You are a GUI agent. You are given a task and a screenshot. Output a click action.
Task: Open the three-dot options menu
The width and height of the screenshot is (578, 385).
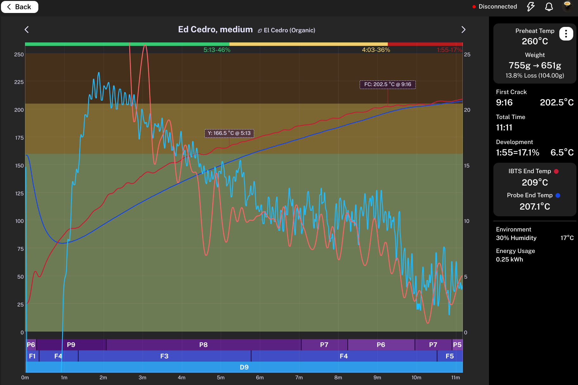coord(566,34)
